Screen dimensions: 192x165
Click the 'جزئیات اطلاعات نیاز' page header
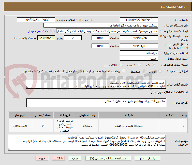173,7
